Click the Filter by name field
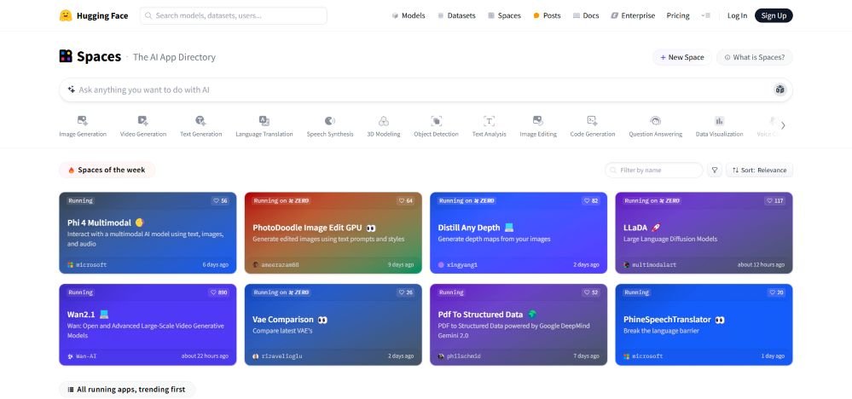 (653, 170)
